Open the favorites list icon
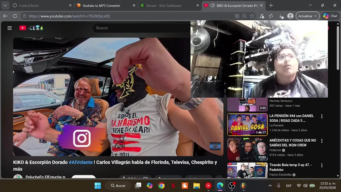Screen dimensions: 341x192 click(x=271, y=16)
